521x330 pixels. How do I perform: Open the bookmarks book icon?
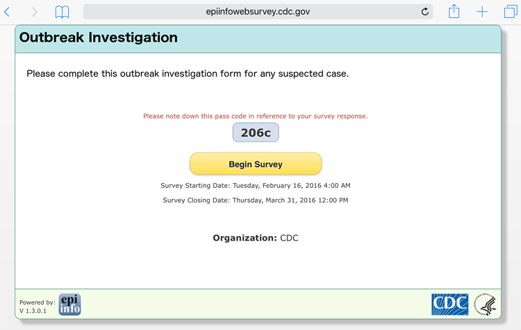tap(62, 12)
